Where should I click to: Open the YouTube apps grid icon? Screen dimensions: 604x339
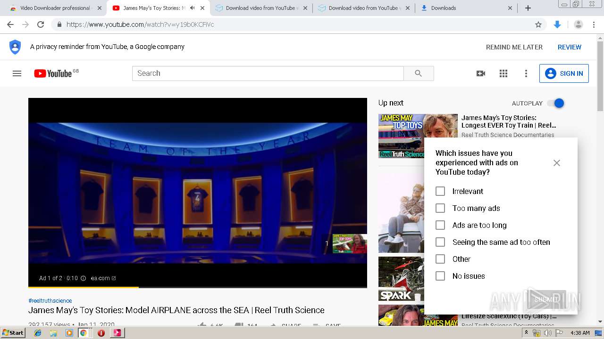point(503,73)
